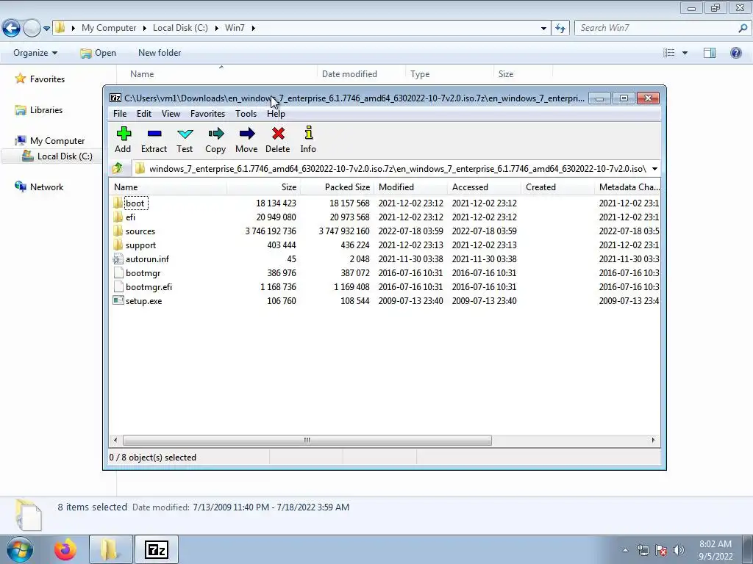Image resolution: width=753 pixels, height=564 pixels.
Task: Select the support folder icon
Action: click(x=118, y=245)
